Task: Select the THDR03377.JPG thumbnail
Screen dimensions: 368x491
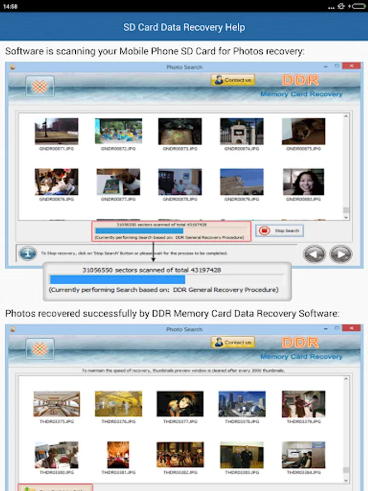Action: click(180, 404)
